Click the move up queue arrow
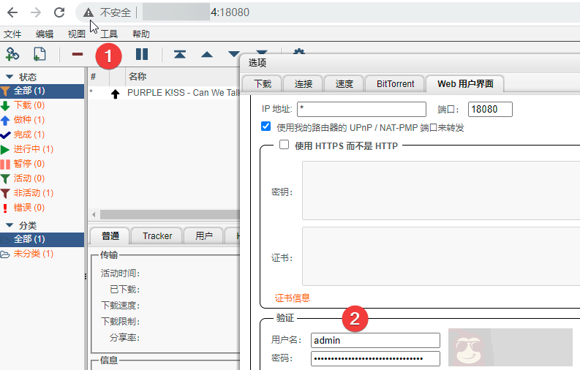The width and height of the screenshot is (580, 370). point(207,53)
